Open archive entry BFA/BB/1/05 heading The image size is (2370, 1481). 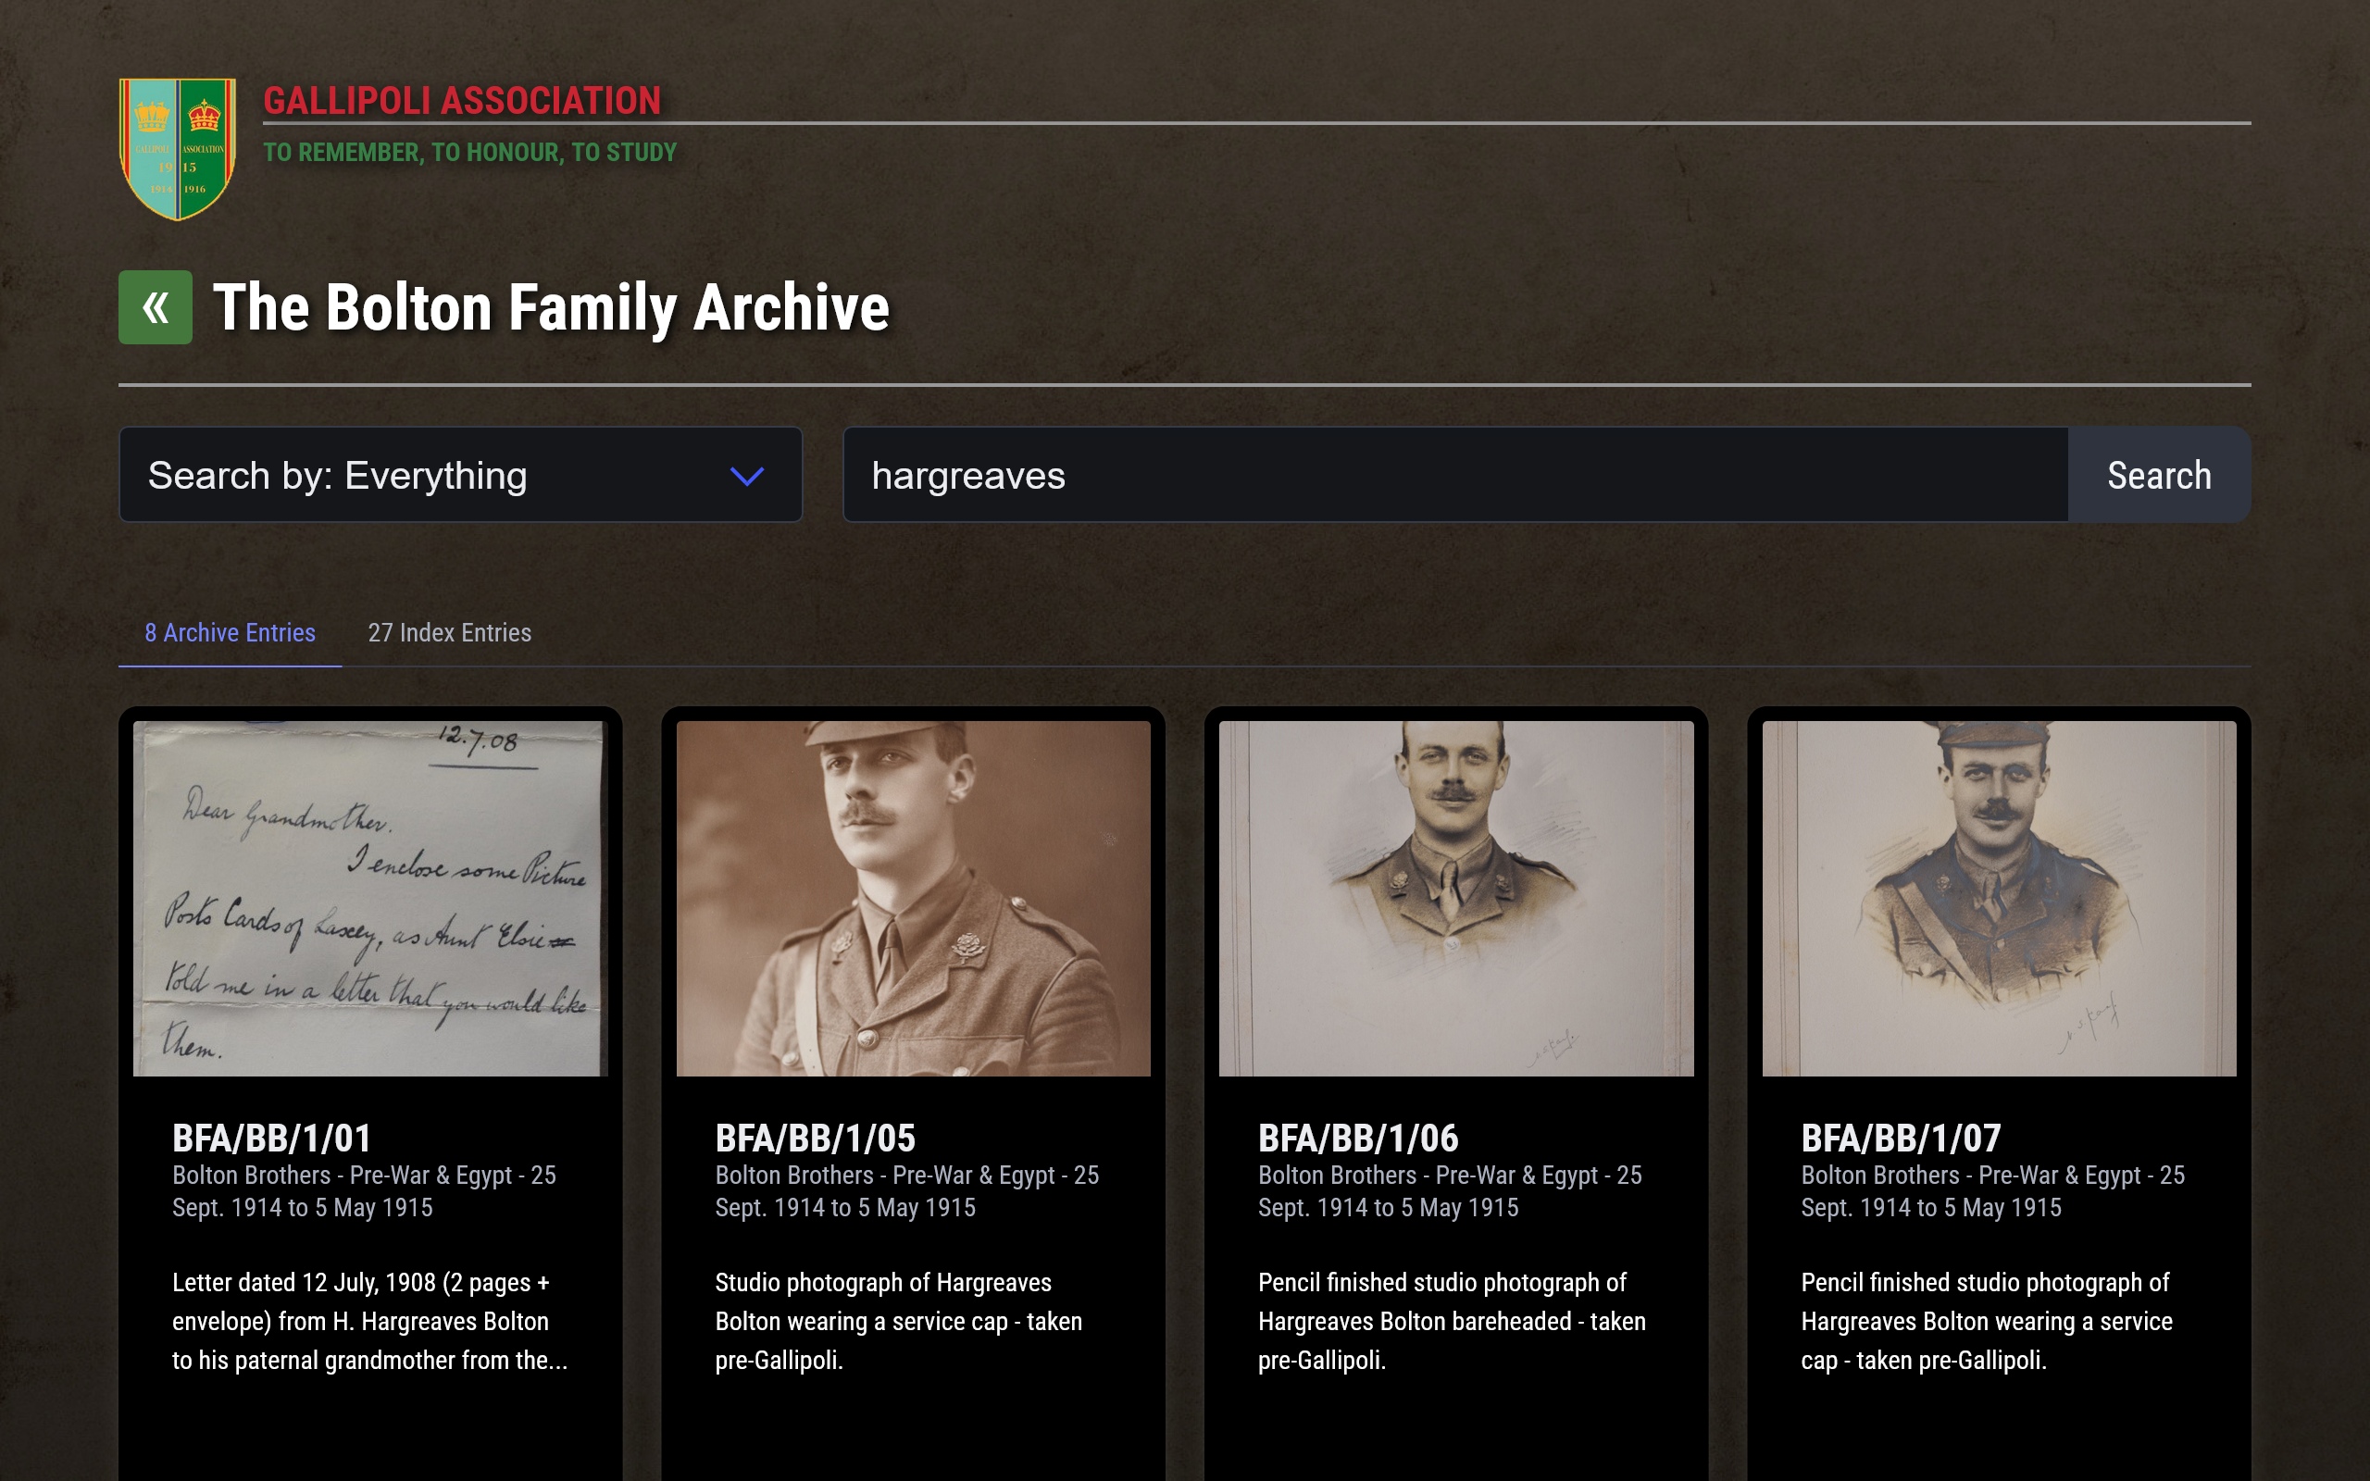(x=815, y=1139)
